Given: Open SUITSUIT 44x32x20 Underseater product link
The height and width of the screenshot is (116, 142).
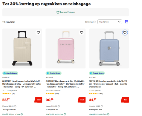Looking at the screenshot, I should click(108, 84).
